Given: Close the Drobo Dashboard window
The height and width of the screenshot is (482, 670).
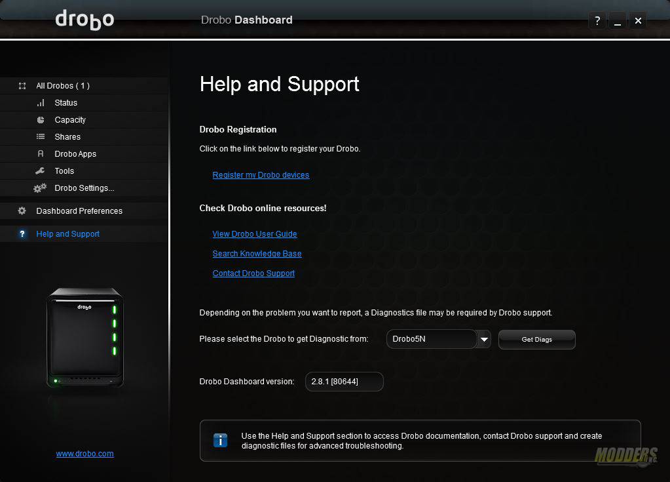Looking at the screenshot, I should click(638, 20).
